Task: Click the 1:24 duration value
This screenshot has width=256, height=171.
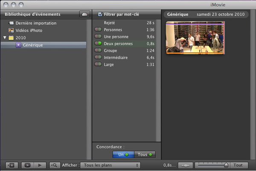Action: click(150, 50)
